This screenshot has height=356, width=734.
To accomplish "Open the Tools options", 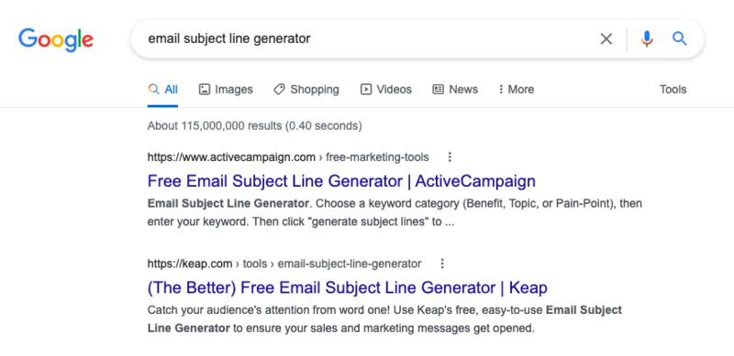I will [673, 90].
